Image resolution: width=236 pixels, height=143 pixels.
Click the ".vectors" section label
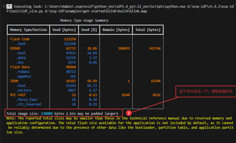pos(24,90)
